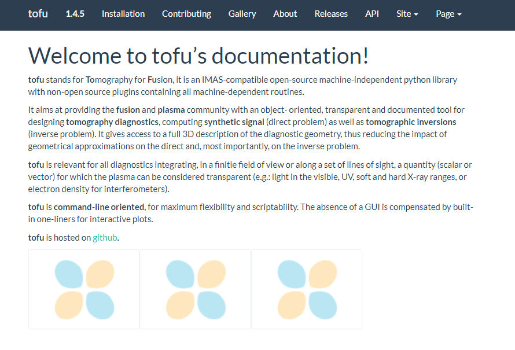
Task: Open the rightmost tofu logo thumbnail
Action: click(x=307, y=289)
